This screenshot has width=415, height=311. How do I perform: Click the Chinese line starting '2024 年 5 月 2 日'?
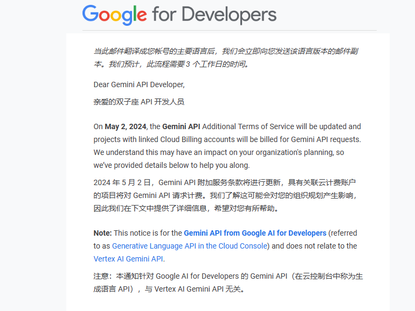click(x=224, y=182)
